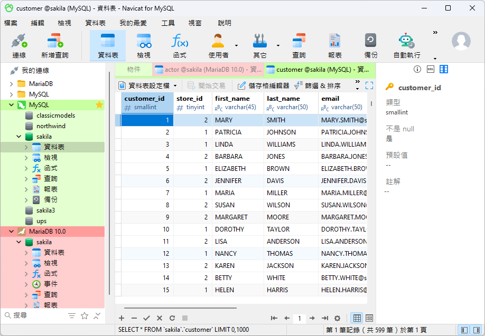This screenshot has height=336, width=485.
Task: Switch to the actor @sakila (MariaDB 10.0) tab
Action: coord(208,69)
